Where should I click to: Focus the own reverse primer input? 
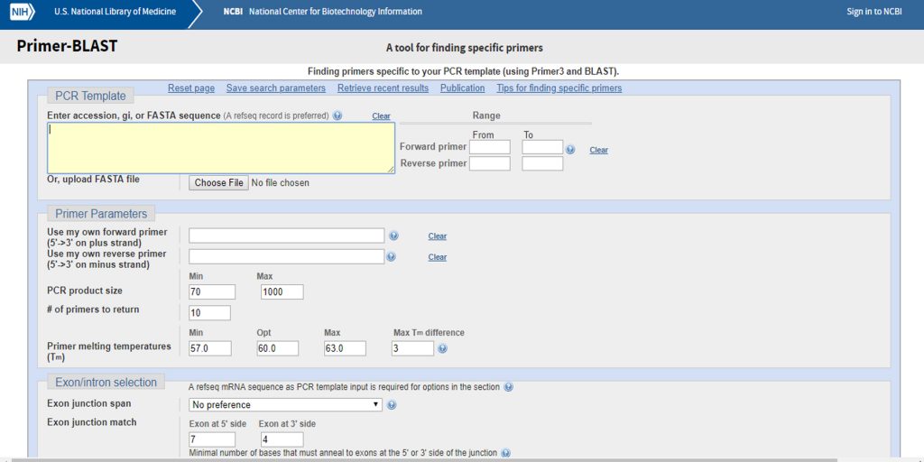286,257
